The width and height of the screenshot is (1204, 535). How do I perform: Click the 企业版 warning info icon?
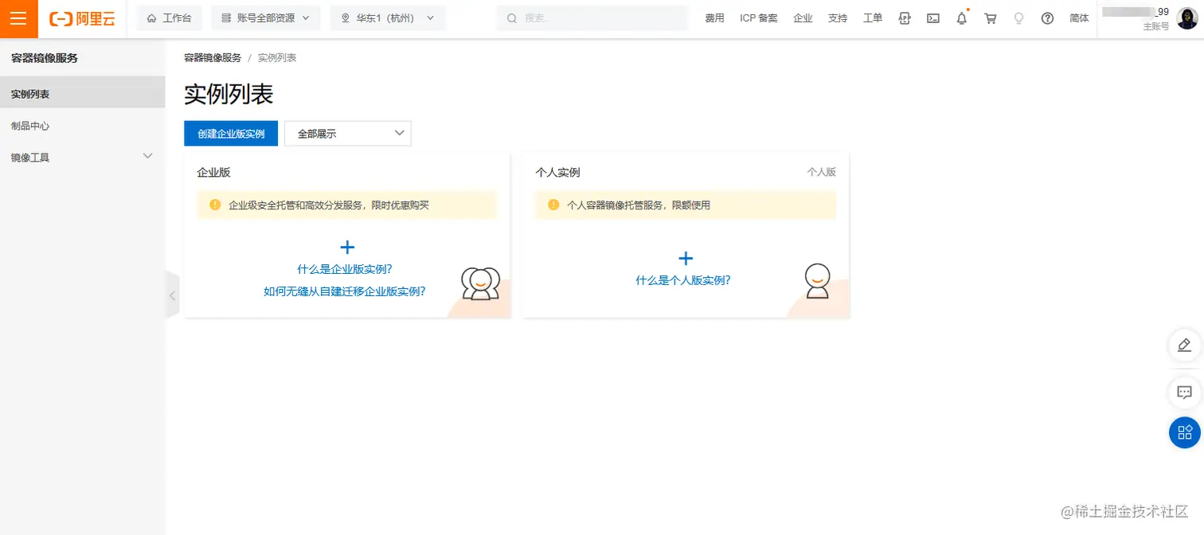215,205
